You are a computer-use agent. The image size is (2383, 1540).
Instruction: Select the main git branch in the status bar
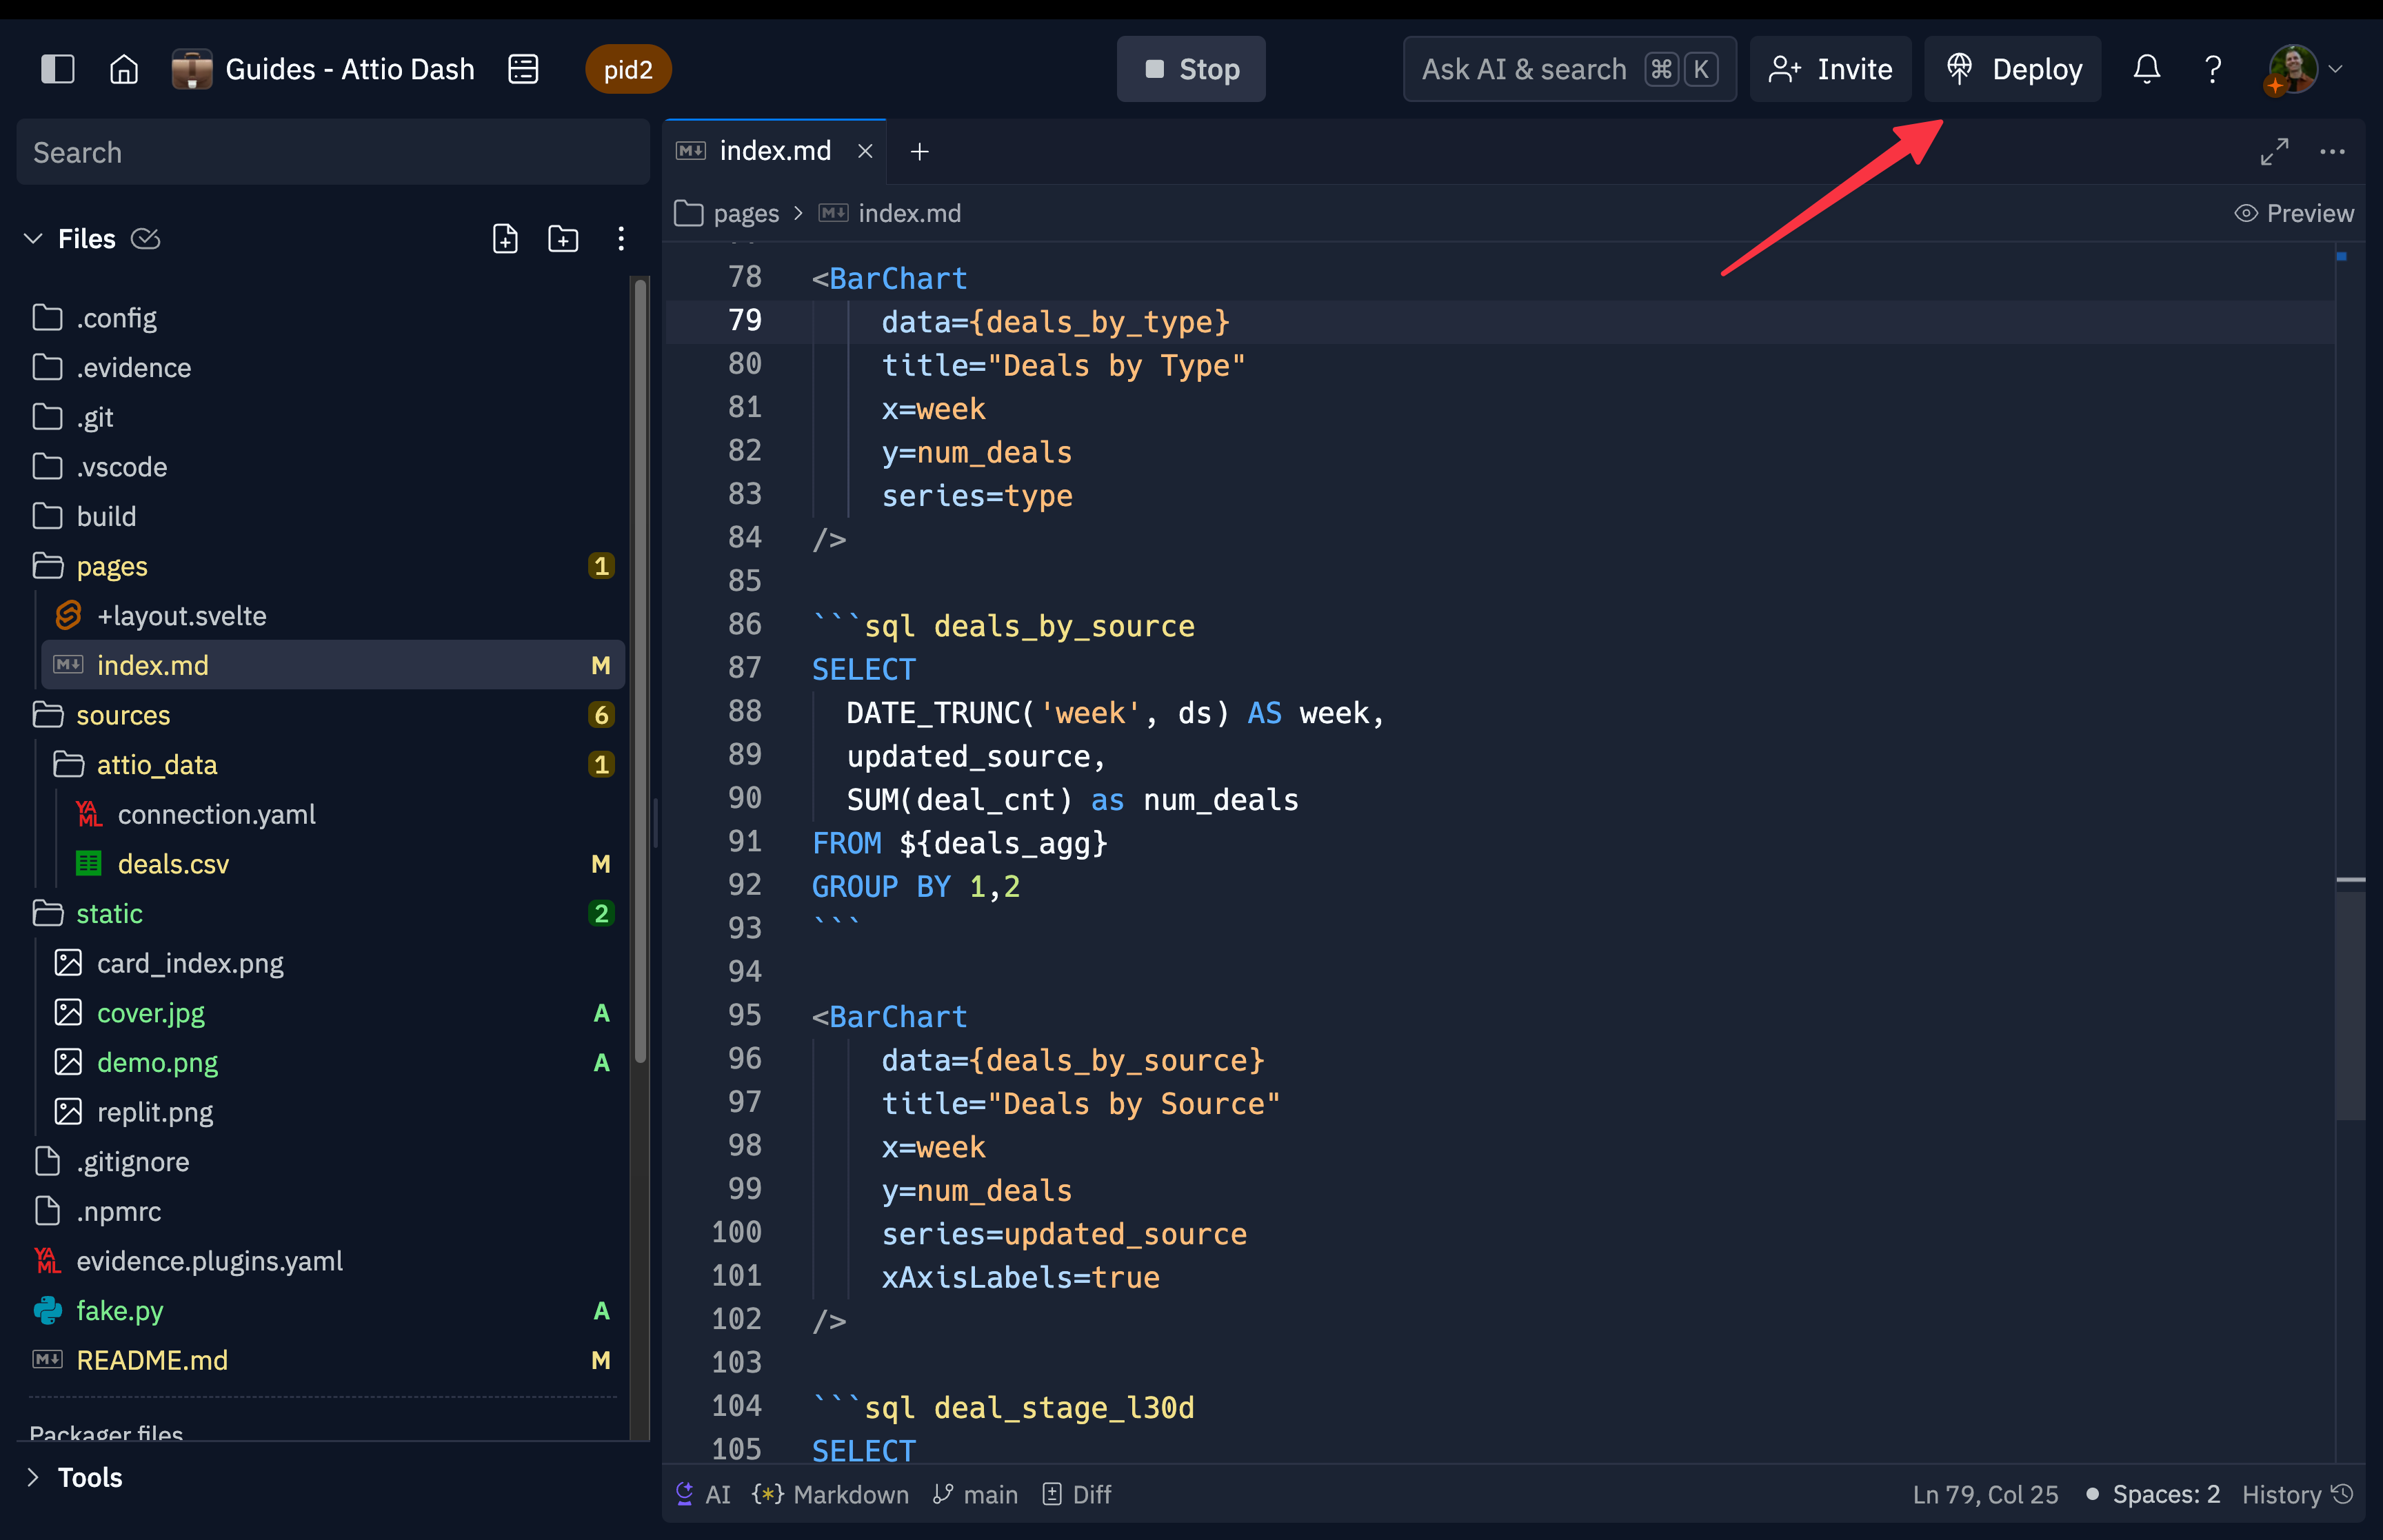975,1494
